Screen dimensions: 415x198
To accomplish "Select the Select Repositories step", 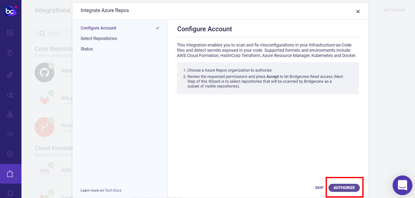I will 99,38.
